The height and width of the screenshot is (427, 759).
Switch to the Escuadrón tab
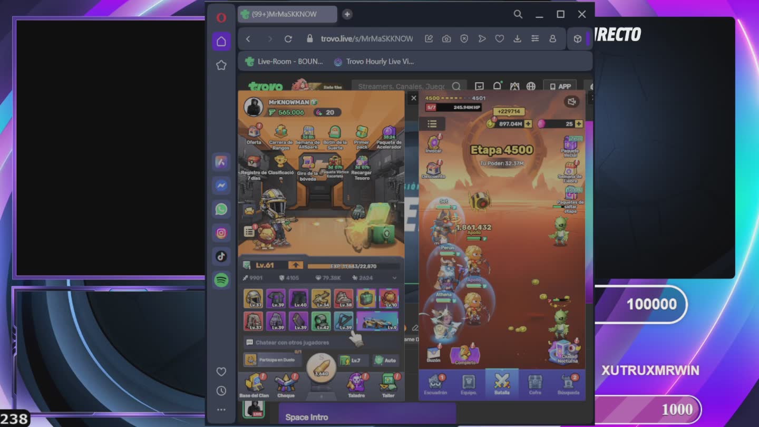click(x=435, y=385)
